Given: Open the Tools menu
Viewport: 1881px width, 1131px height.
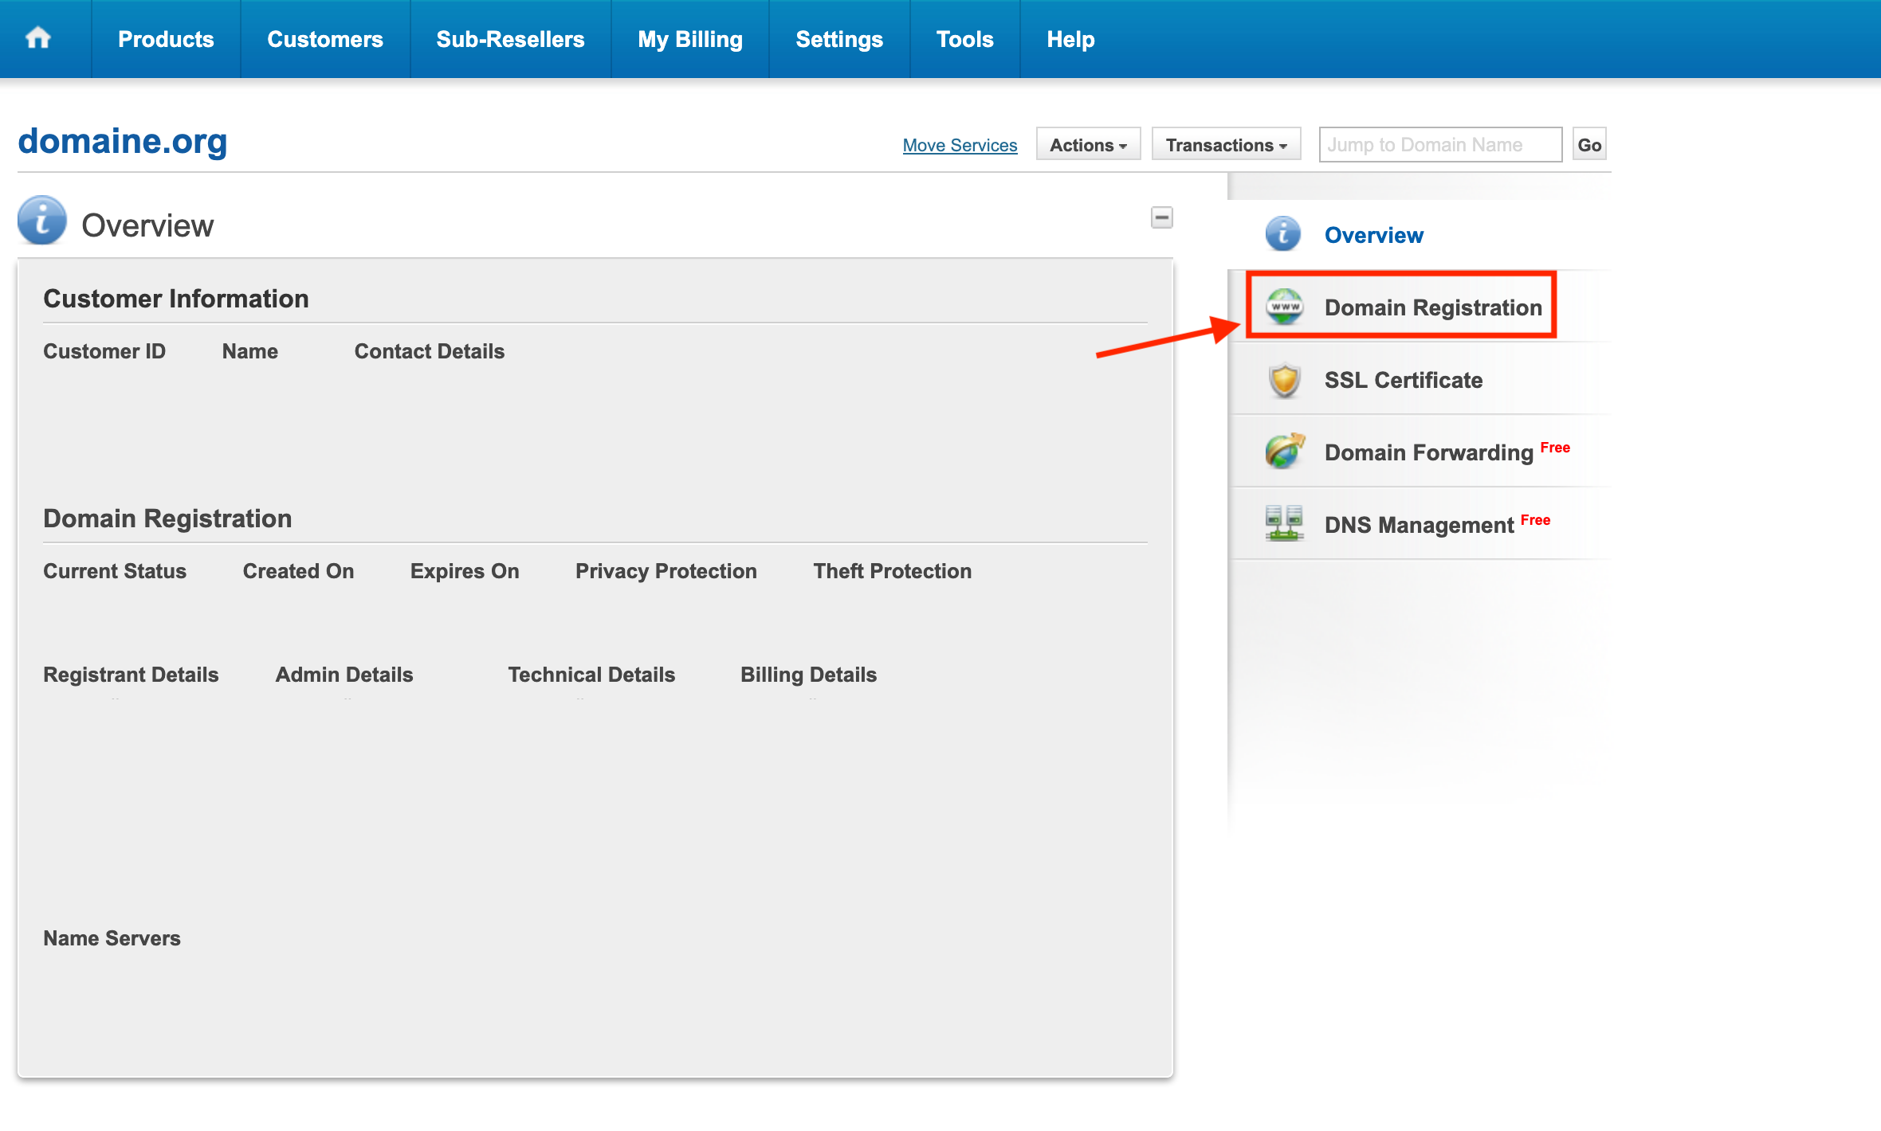Looking at the screenshot, I should [964, 39].
